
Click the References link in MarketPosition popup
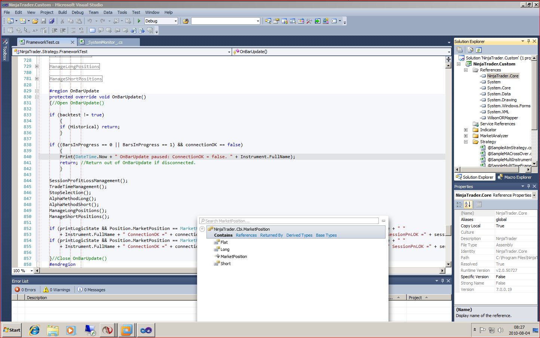(246, 235)
